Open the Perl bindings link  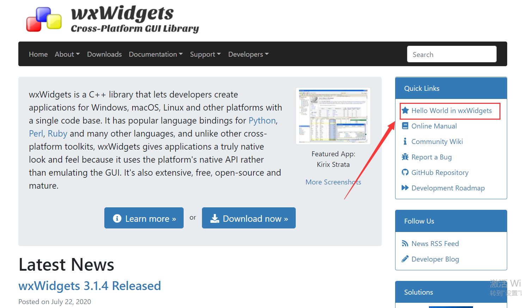tap(36, 134)
